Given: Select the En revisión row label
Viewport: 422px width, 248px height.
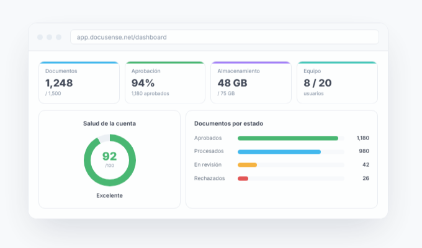Looking at the screenshot, I should click(208, 165).
